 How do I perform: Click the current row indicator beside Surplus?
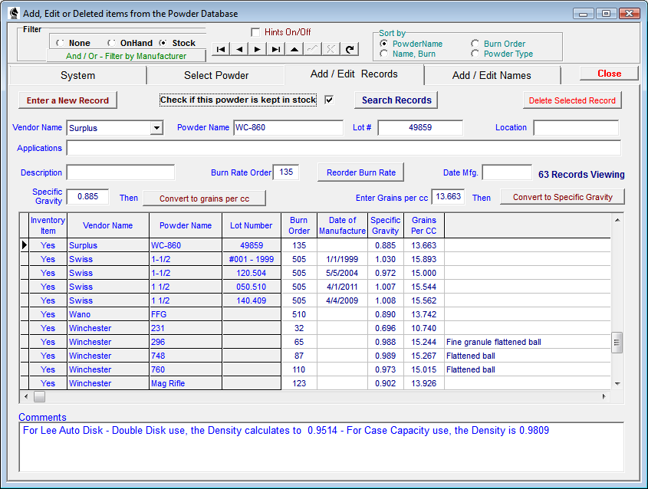pyautogui.click(x=25, y=245)
